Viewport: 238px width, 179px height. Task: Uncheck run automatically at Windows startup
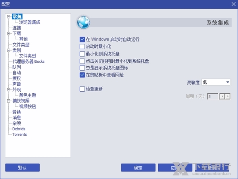point(82,39)
